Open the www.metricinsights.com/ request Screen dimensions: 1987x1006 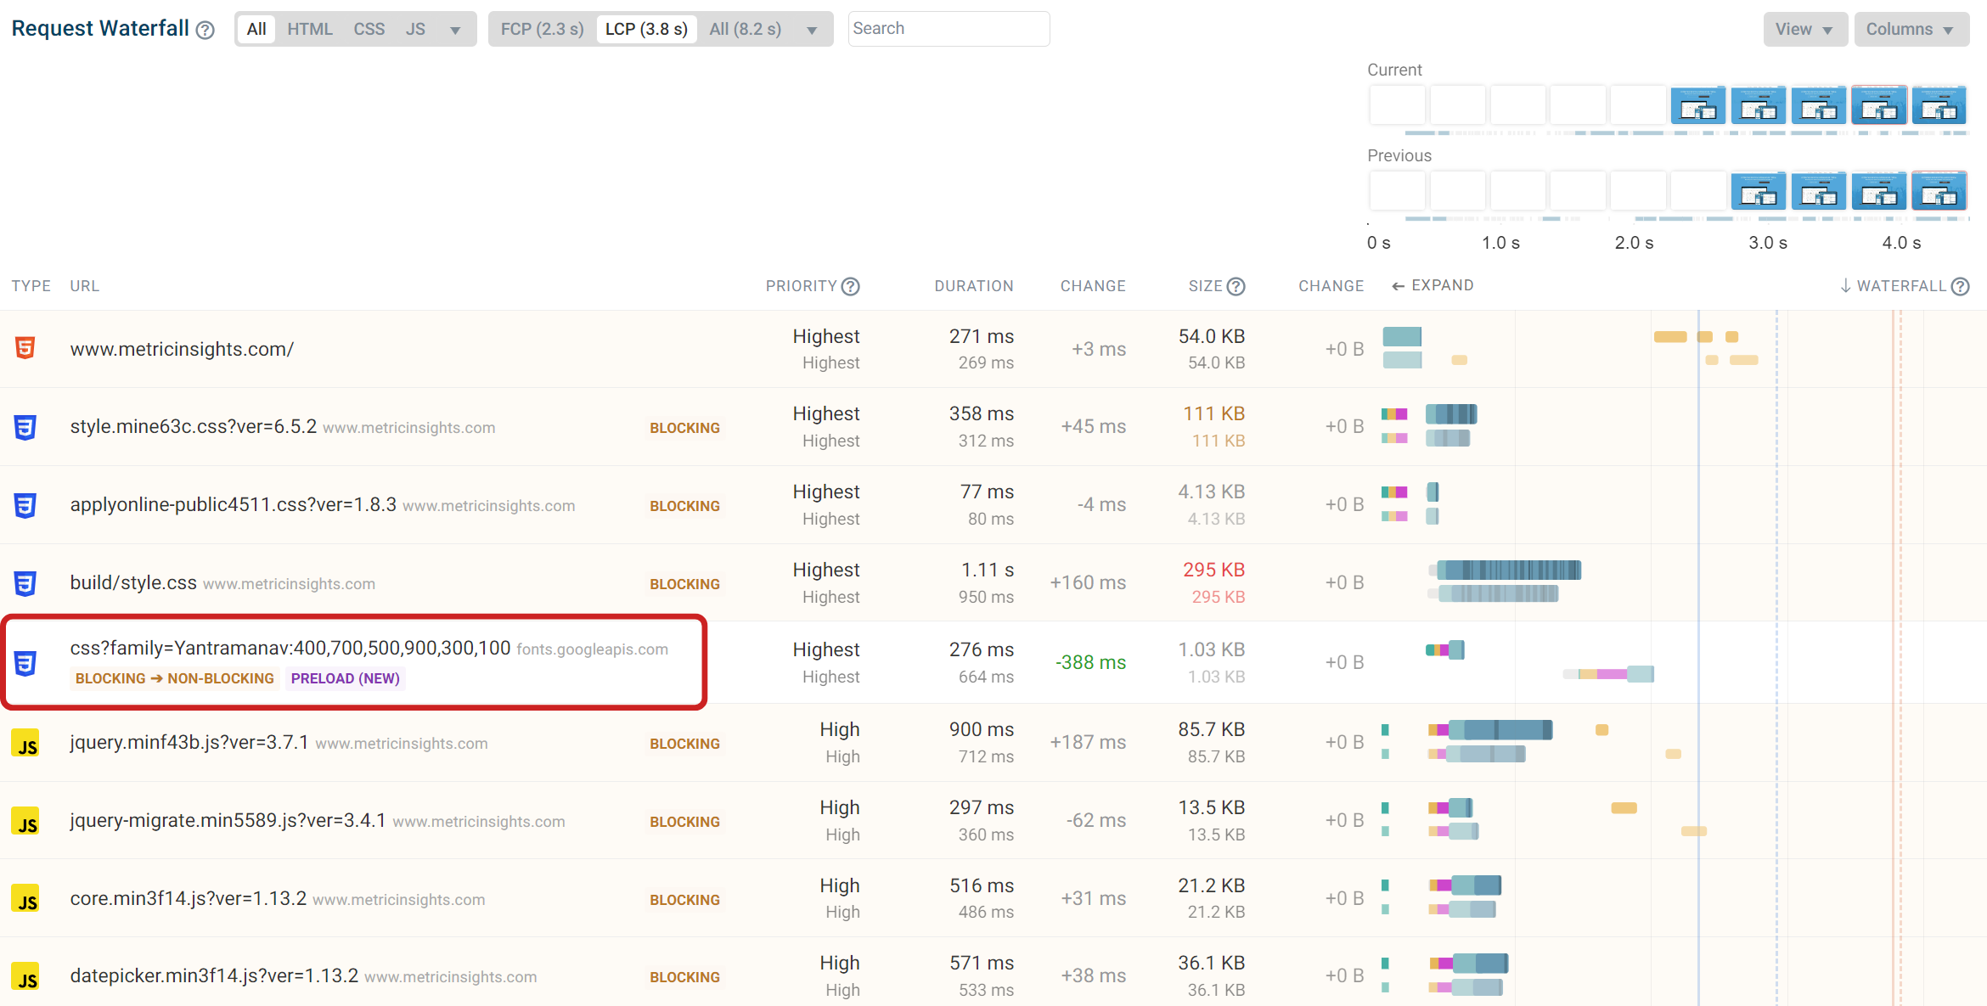182,349
